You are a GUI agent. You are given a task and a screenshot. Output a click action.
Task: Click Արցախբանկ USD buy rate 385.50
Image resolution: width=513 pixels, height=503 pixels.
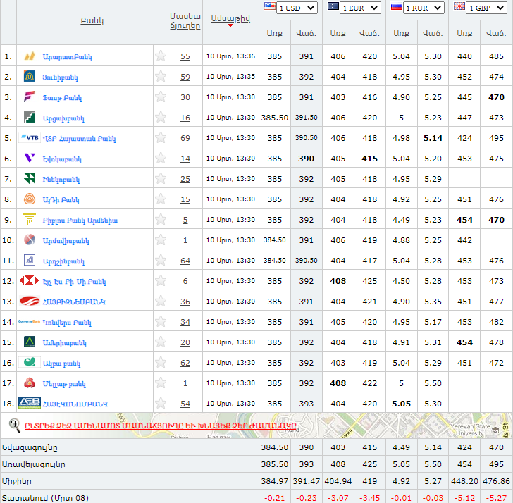(x=275, y=118)
